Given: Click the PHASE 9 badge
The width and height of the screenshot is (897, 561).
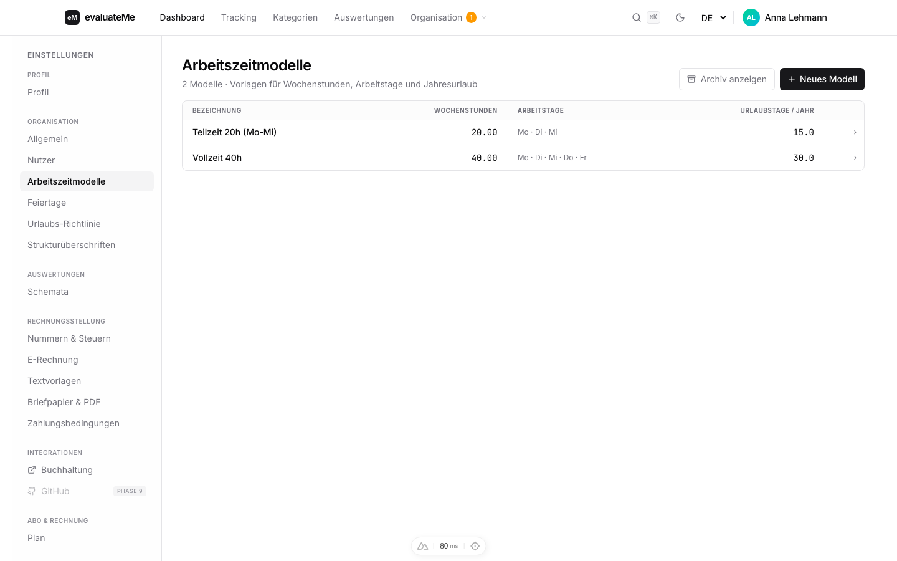Looking at the screenshot, I should pyautogui.click(x=130, y=491).
